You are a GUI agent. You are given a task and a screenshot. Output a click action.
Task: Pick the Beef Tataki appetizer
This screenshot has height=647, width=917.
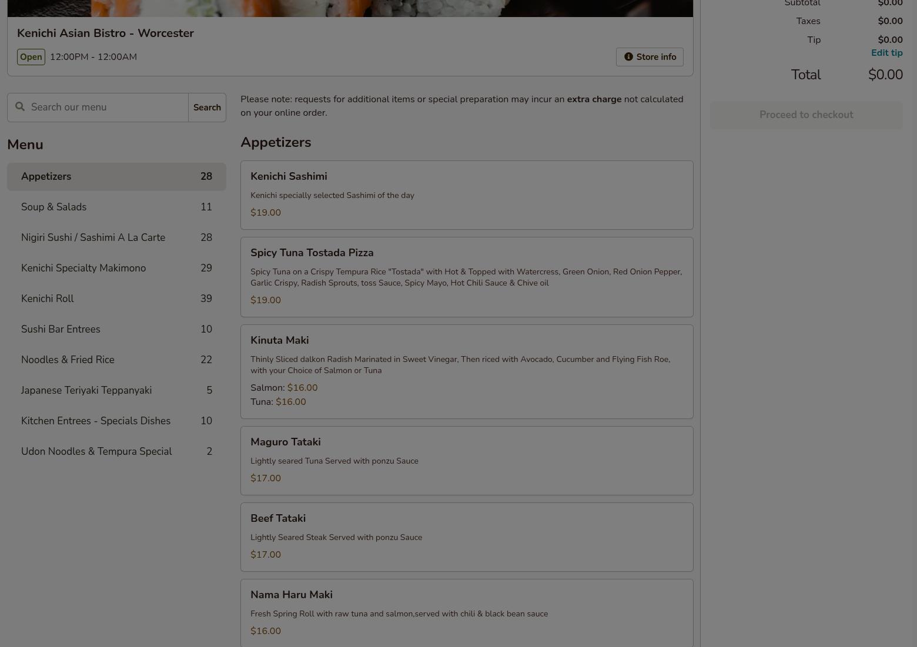coord(466,537)
